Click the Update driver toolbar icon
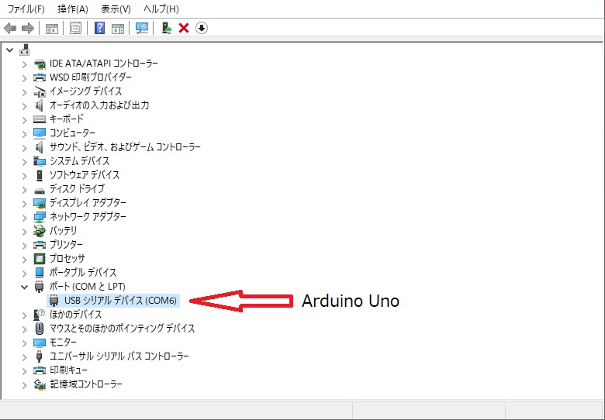This screenshot has width=605, height=420. pyautogui.click(x=166, y=28)
